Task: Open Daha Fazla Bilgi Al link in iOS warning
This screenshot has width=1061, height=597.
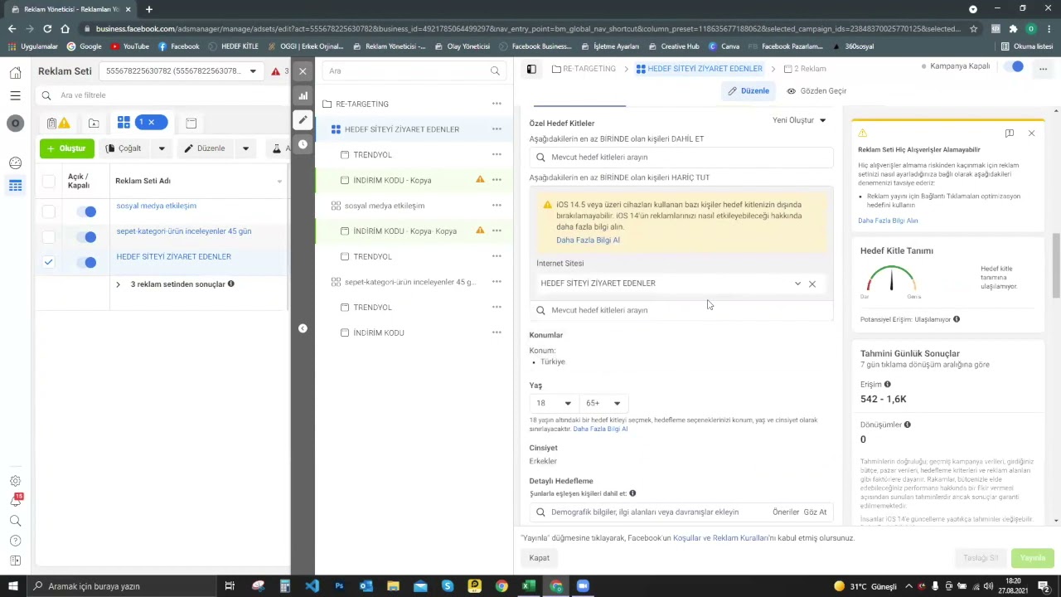Action: (588, 240)
